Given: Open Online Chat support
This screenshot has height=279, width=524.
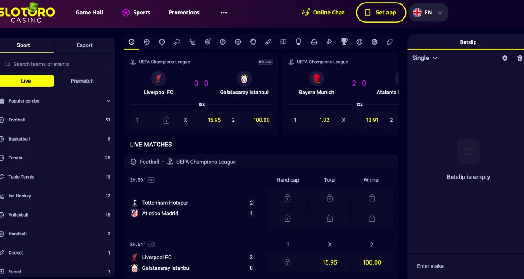Looking at the screenshot, I should click(x=323, y=13).
